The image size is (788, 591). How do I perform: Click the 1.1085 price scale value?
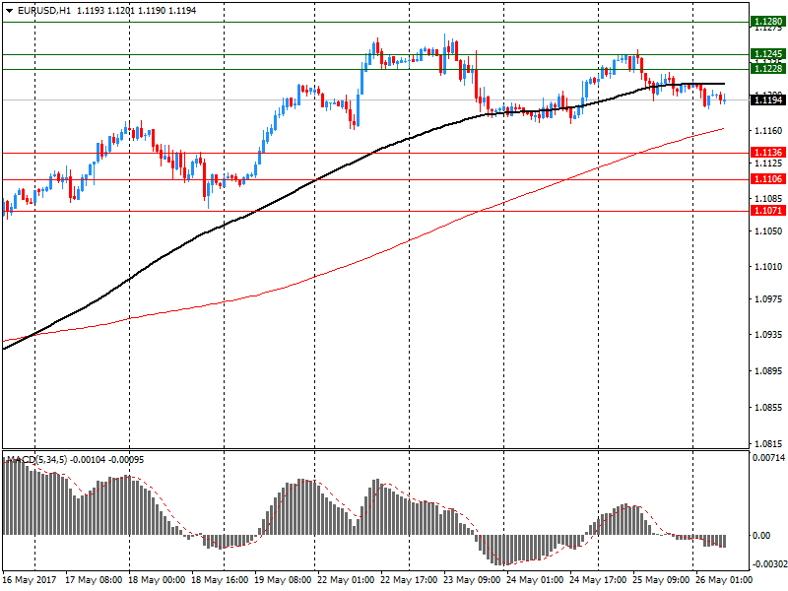point(768,199)
